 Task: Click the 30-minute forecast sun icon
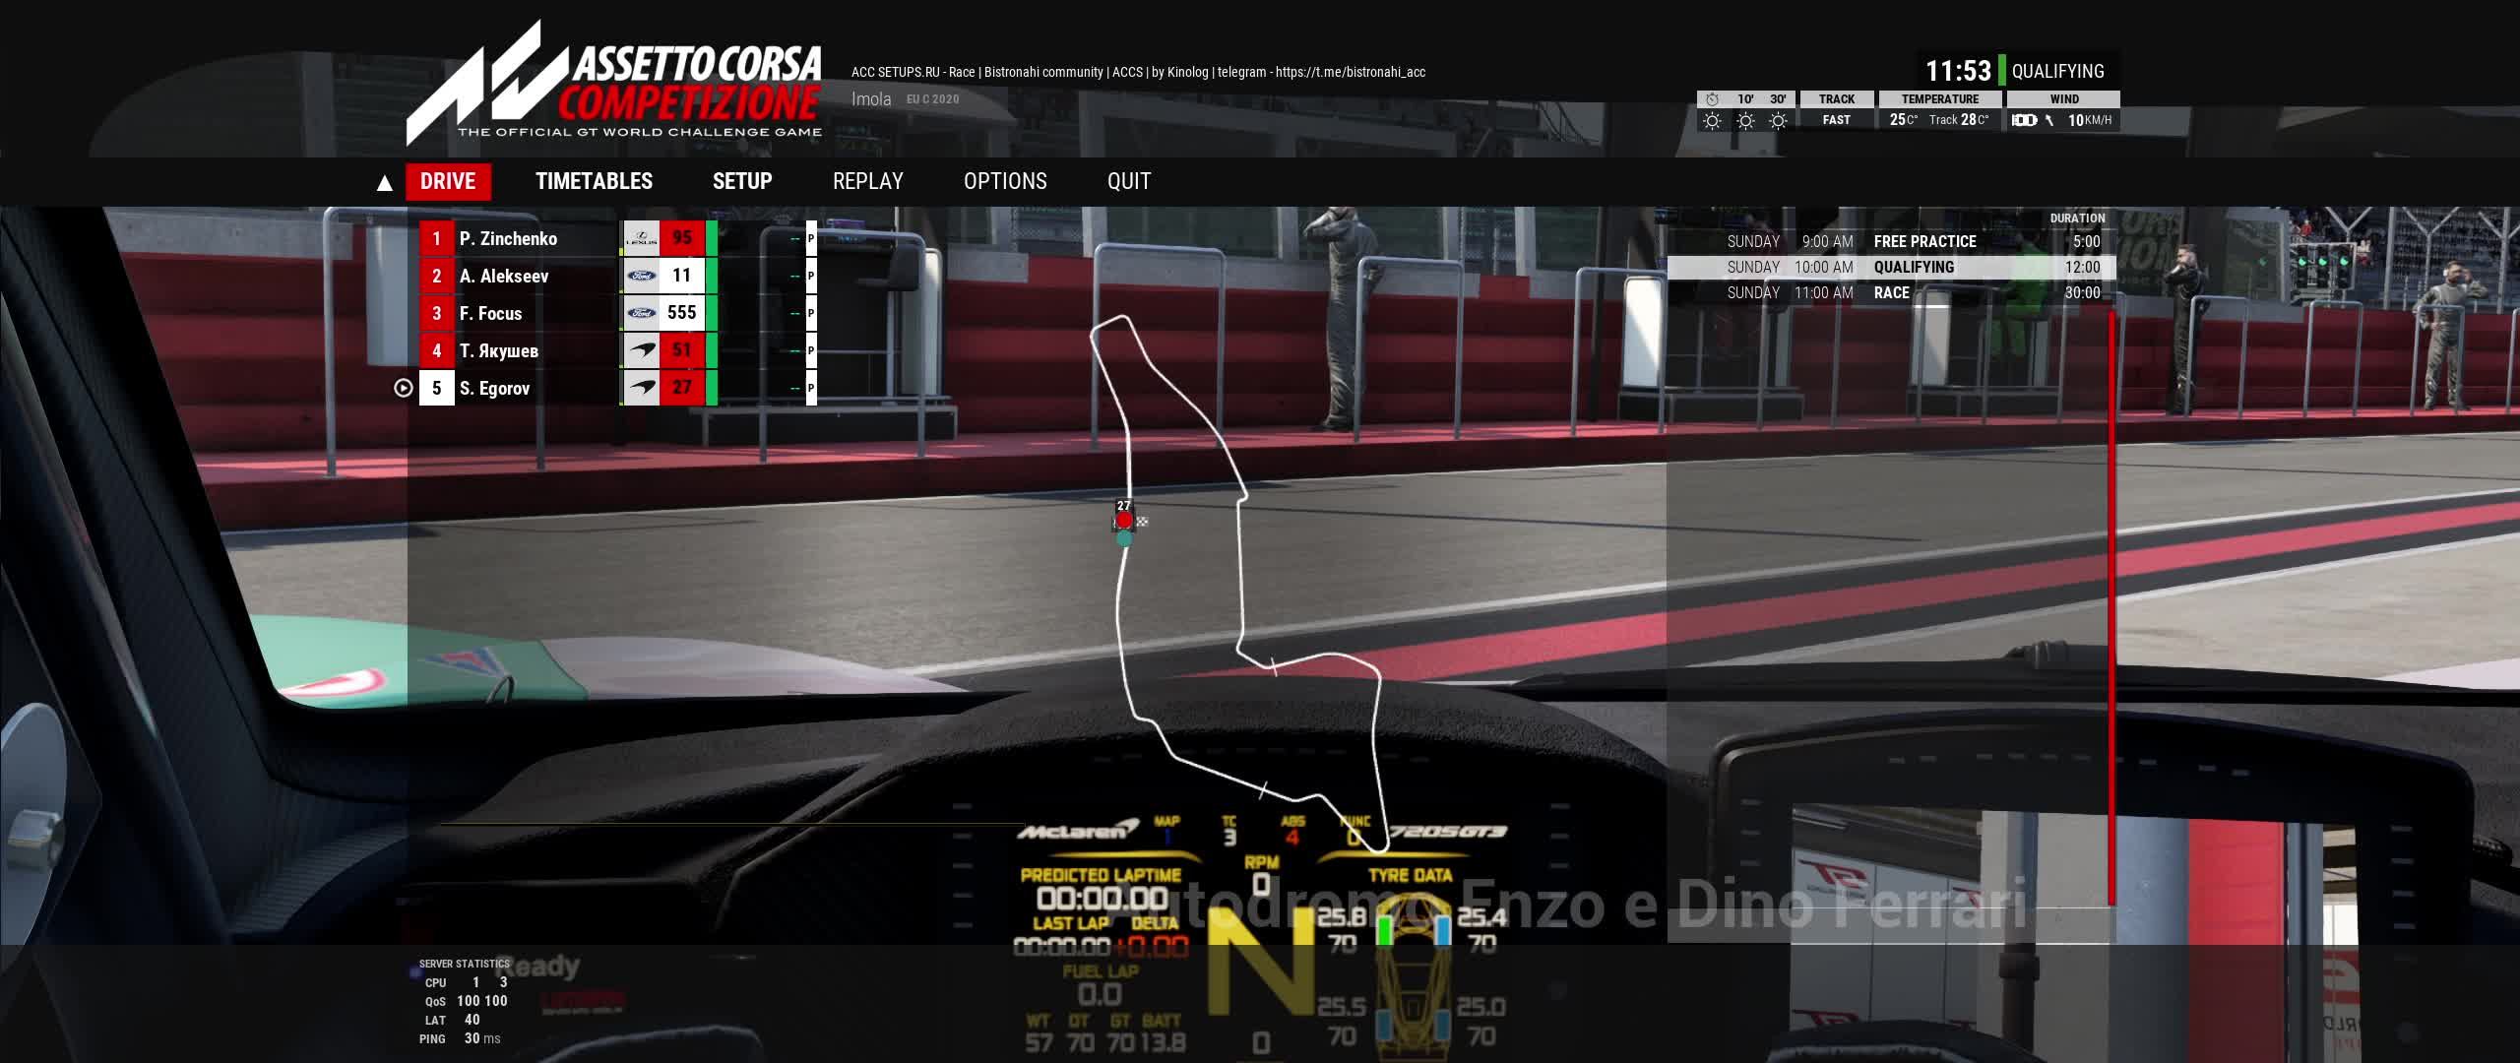(x=1778, y=121)
